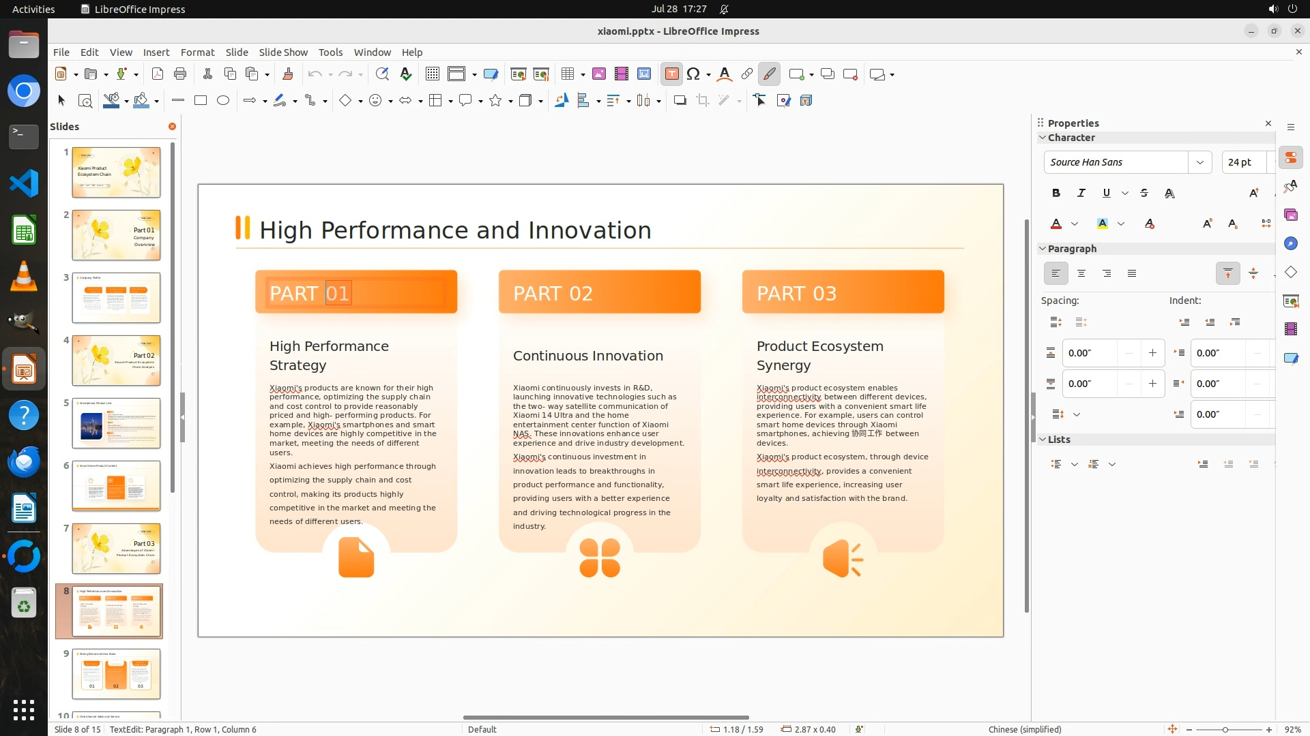Toggle Italic text formatting
Screen dimensions: 1310x736
point(1081,194)
